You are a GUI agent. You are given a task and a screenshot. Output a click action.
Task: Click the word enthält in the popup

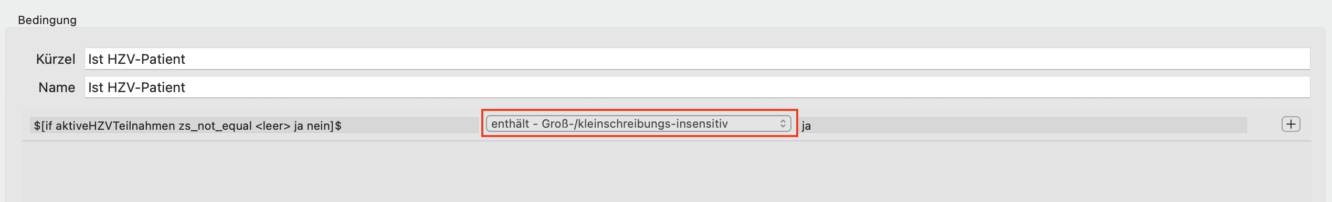click(x=510, y=124)
